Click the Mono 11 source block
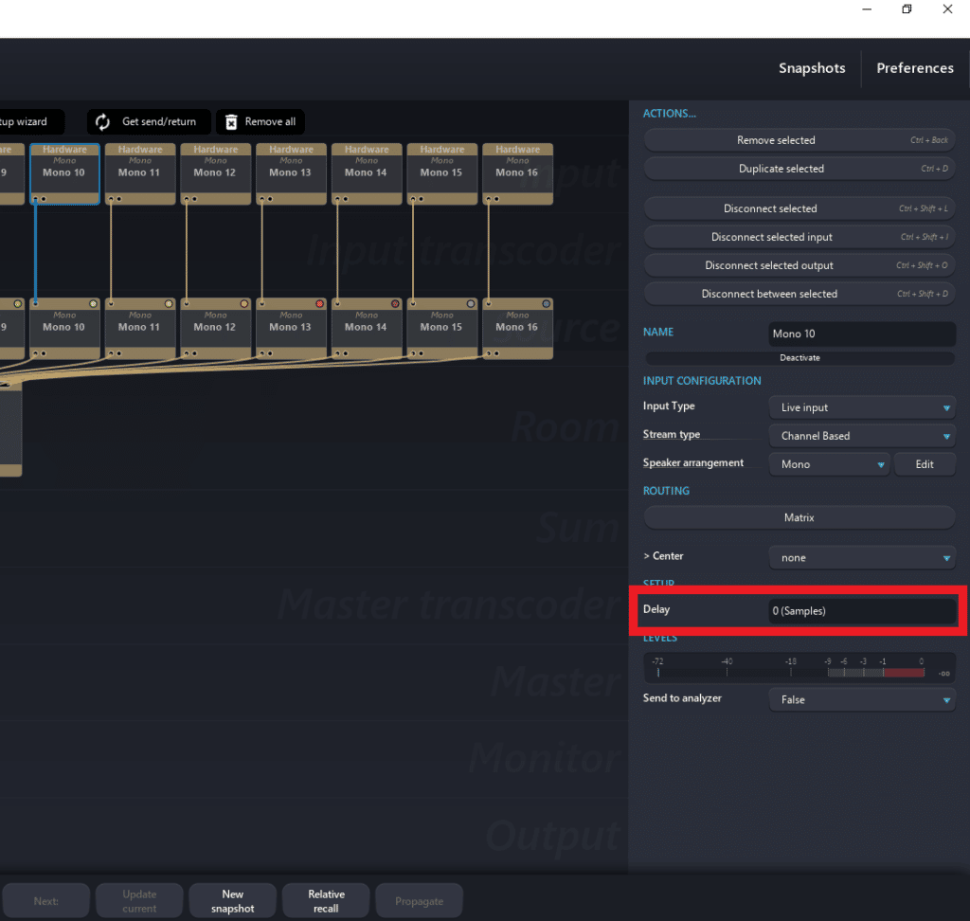This screenshot has width=970, height=921. 139,328
